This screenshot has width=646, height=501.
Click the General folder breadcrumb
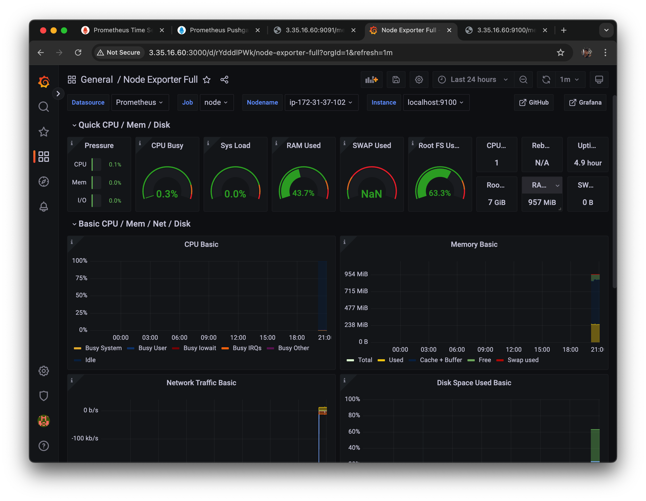point(97,80)
